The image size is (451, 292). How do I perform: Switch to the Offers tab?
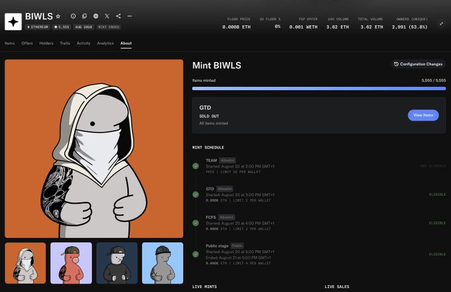[27, 43]
